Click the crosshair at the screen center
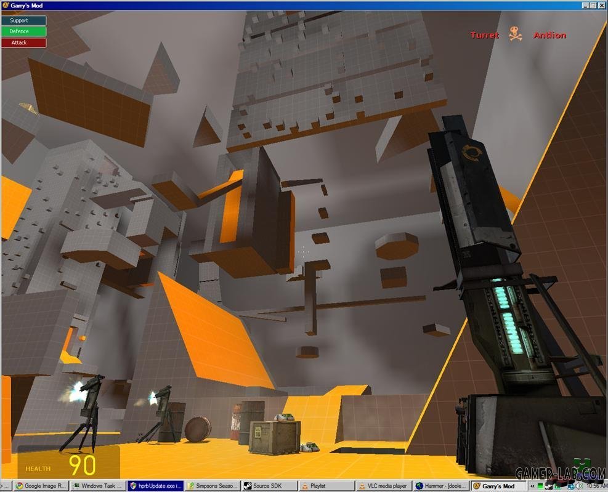 (304, 252)
